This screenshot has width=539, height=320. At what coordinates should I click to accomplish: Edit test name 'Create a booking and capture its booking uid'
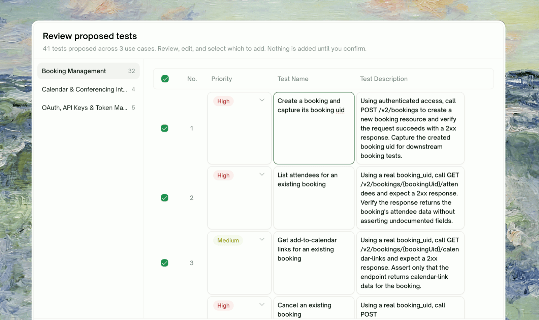pyautogui.click(x=314, y=128)
